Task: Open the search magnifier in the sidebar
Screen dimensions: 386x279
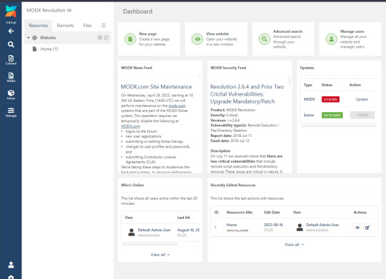Action: tap(11, 44)
